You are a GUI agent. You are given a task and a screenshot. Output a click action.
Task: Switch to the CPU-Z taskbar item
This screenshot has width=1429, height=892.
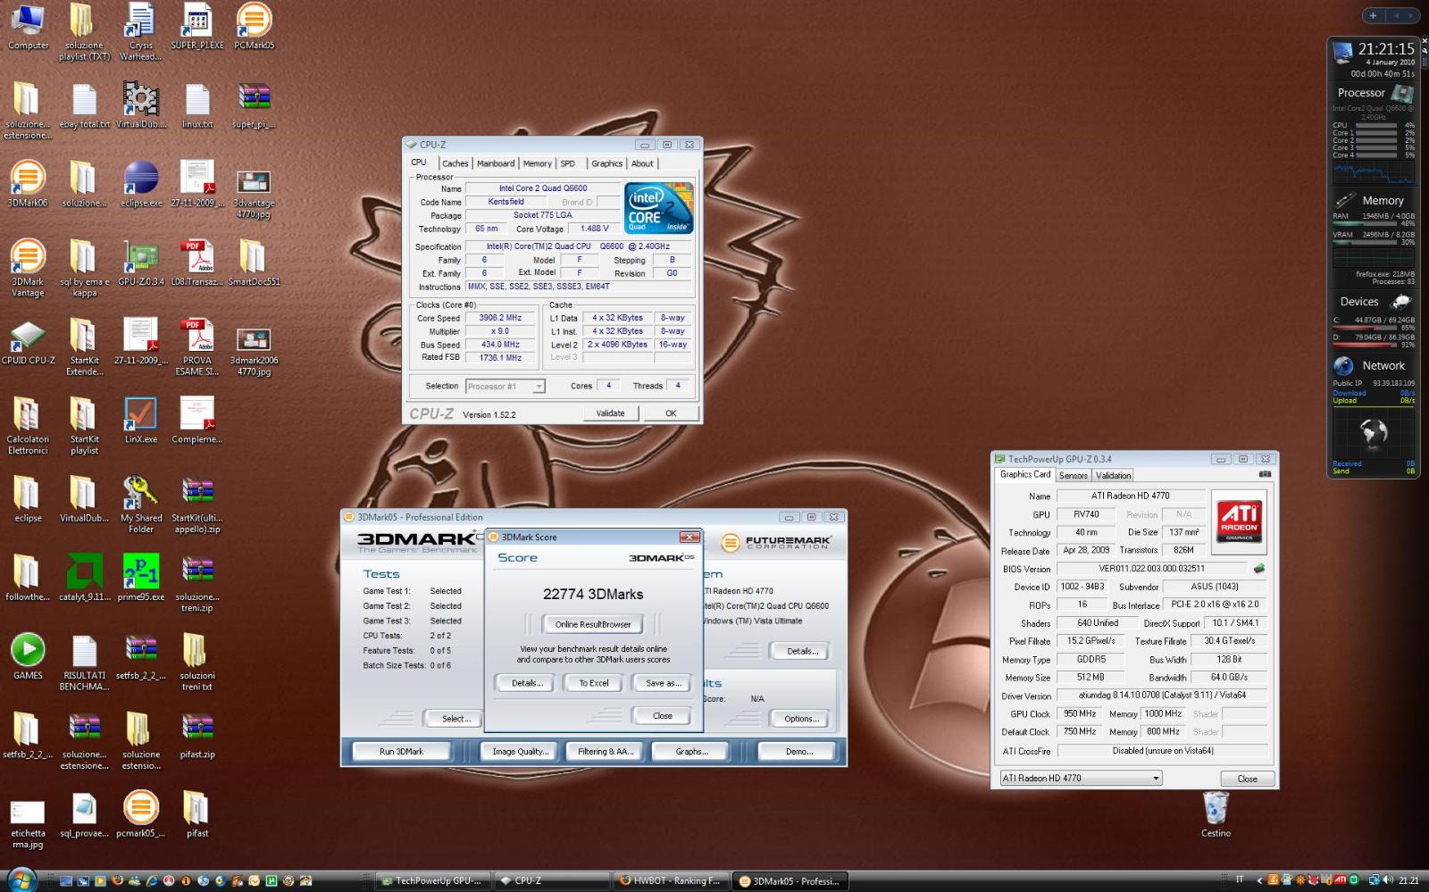[x=551, y=880]
